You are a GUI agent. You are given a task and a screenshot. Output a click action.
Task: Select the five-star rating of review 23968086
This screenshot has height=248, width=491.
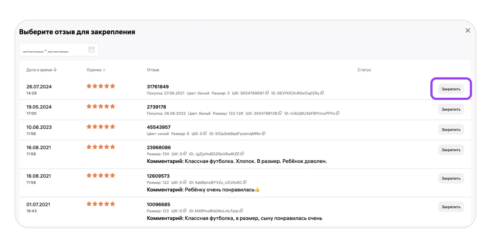(x=101, y=147)
